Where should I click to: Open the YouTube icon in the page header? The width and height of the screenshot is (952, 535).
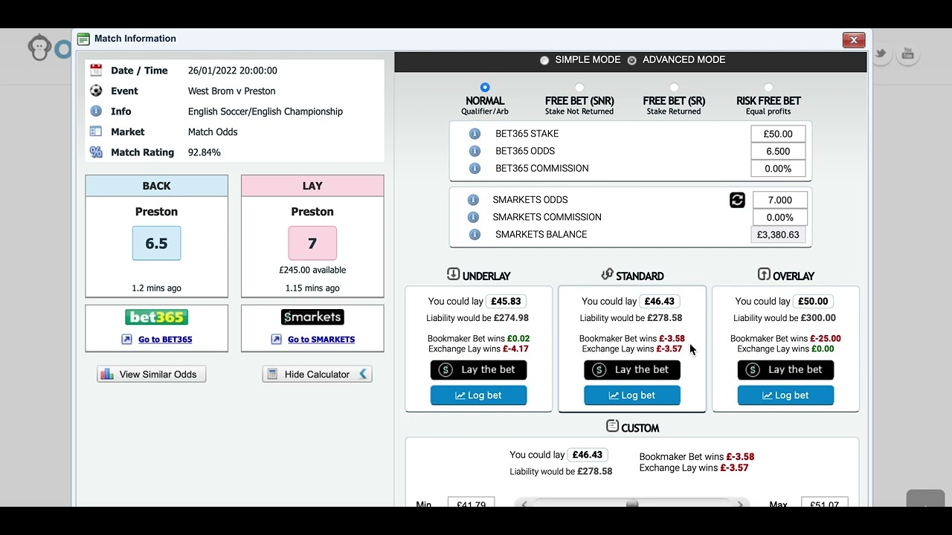[907, 53]
